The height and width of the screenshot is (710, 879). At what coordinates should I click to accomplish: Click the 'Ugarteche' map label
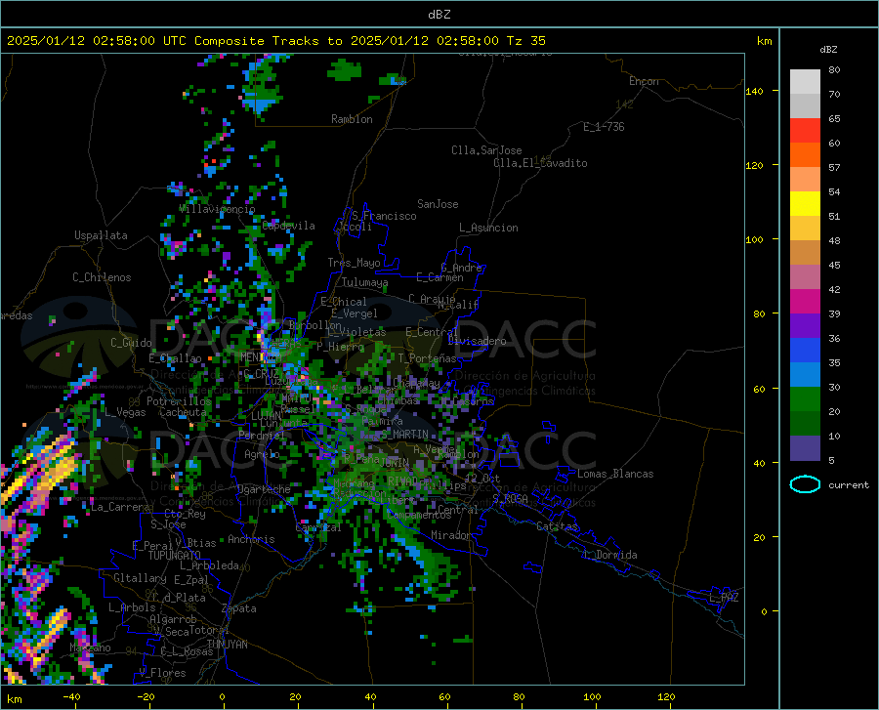264,489
